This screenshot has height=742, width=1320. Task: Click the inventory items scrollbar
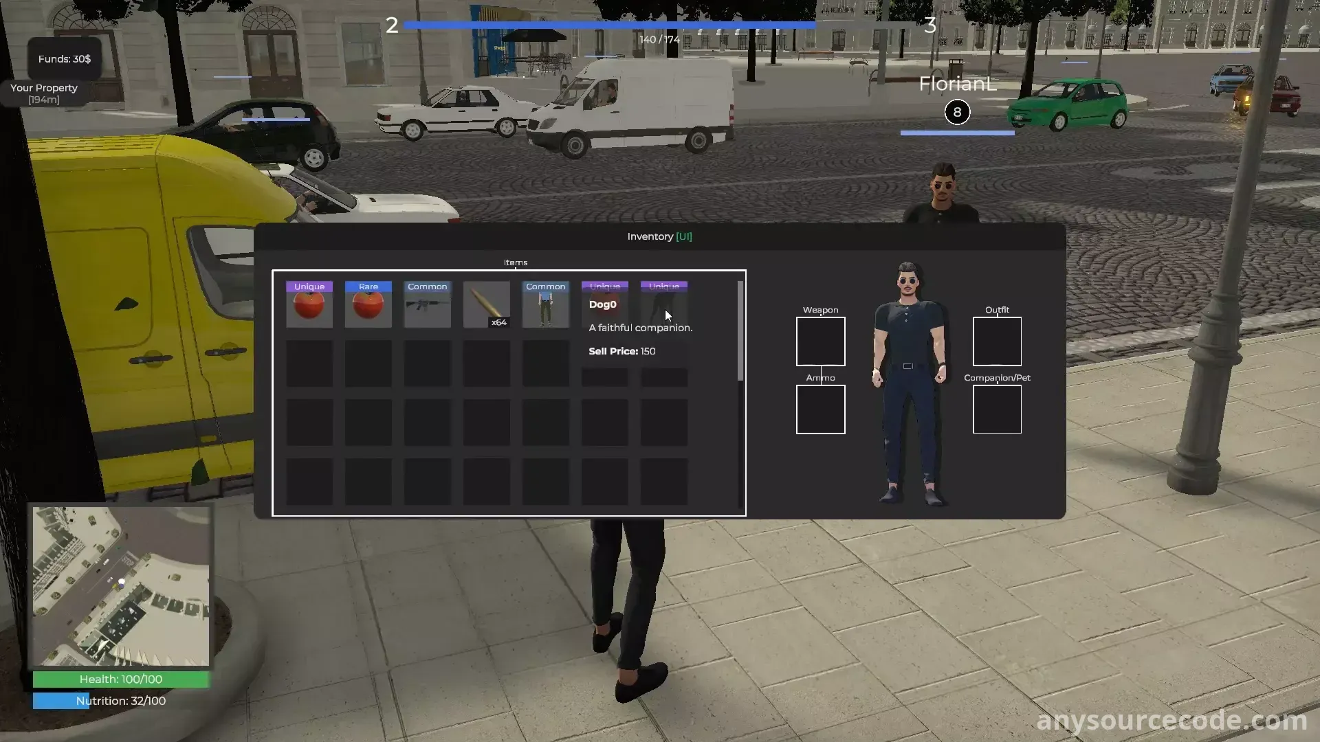[740, 330]
